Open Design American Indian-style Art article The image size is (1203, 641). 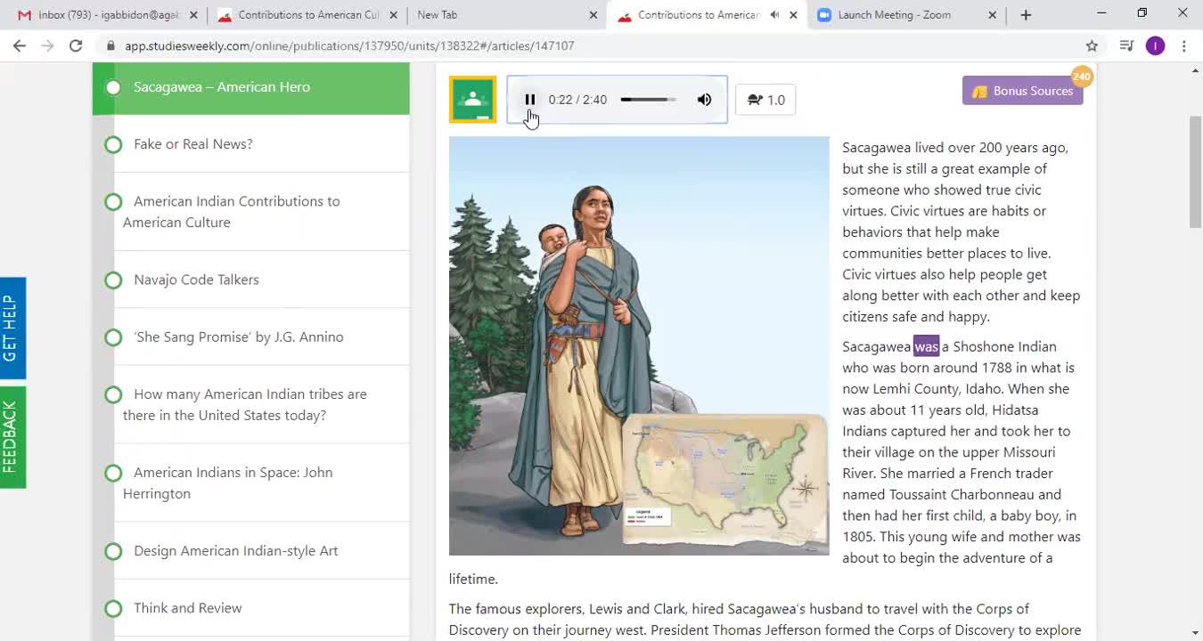point(236,551)
